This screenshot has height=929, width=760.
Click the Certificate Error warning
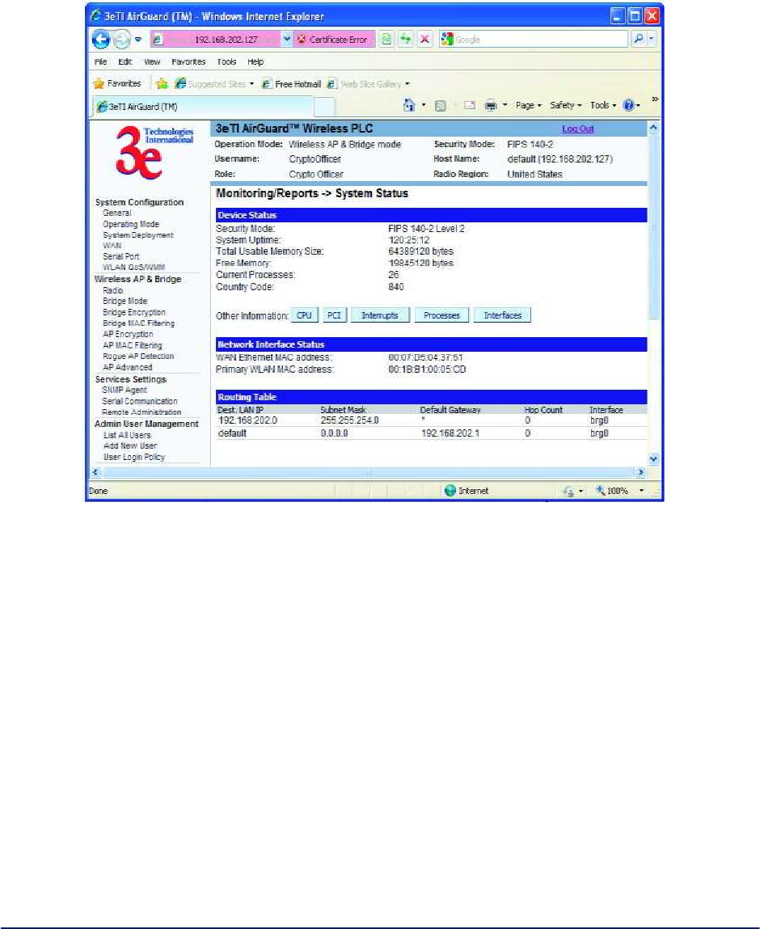pos(333,40)
